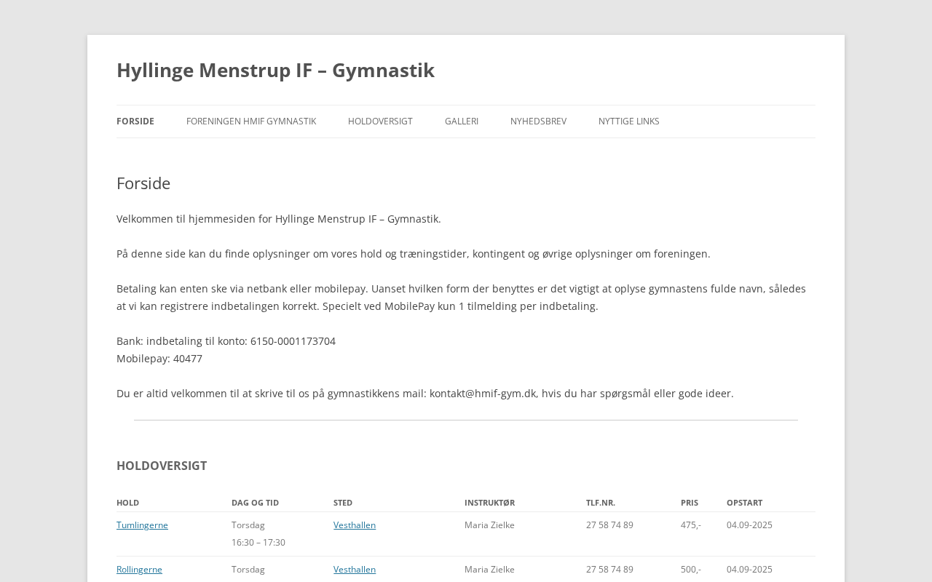Click the Opstart column header
The image size is (932, 582).
pyautogui.click(x=744, y=503)
